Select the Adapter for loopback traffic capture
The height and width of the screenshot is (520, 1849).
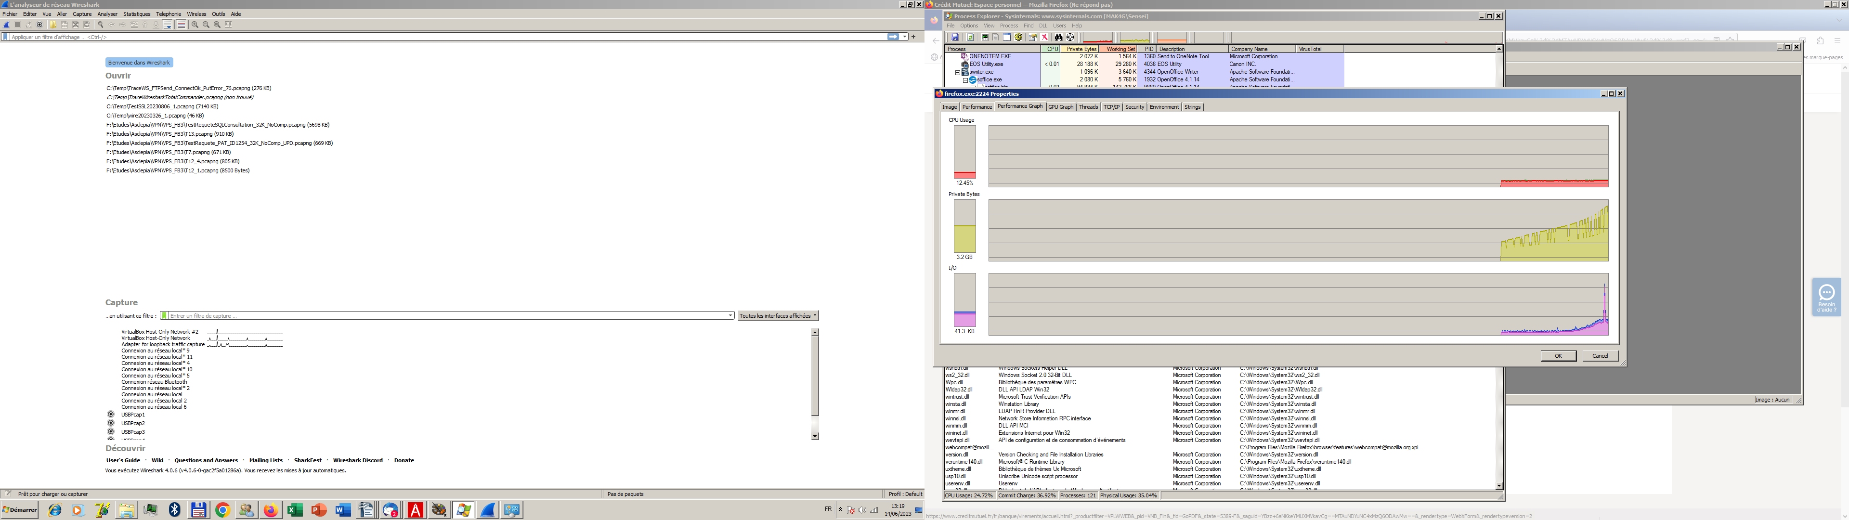(x=163, y=345)
